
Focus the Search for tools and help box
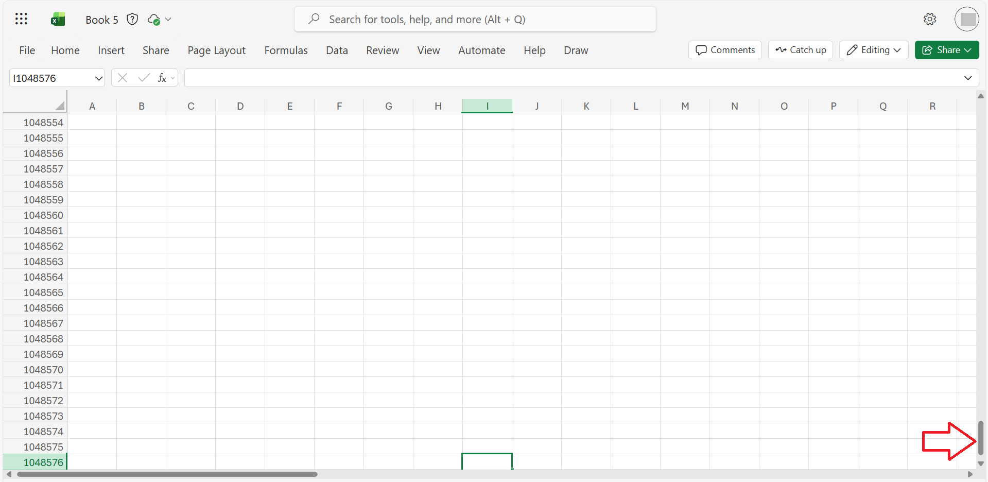475,20
